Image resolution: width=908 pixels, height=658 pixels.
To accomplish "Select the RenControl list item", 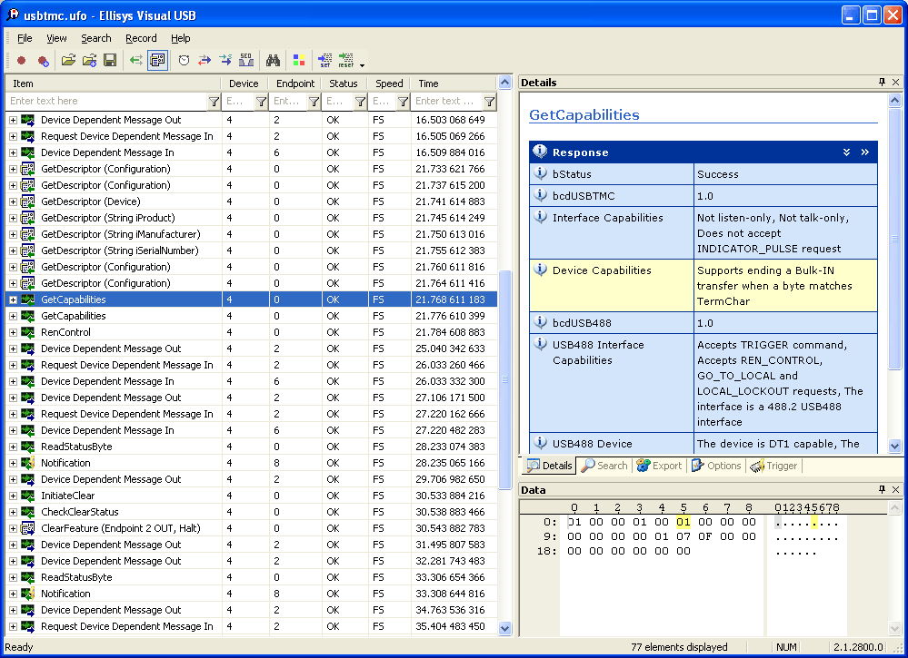I will [x=65, y=332].
